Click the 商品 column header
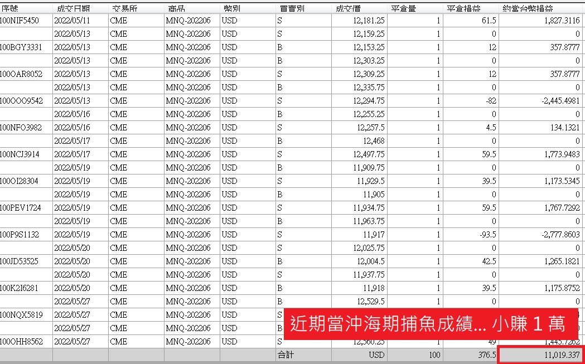This screenshot has height=364, width=585. click(x=175, y=8)
